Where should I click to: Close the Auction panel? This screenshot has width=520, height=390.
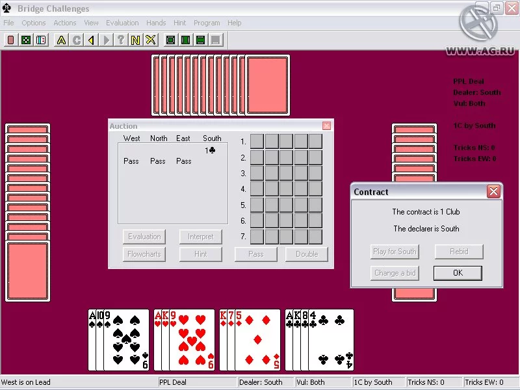coord(327,125)
